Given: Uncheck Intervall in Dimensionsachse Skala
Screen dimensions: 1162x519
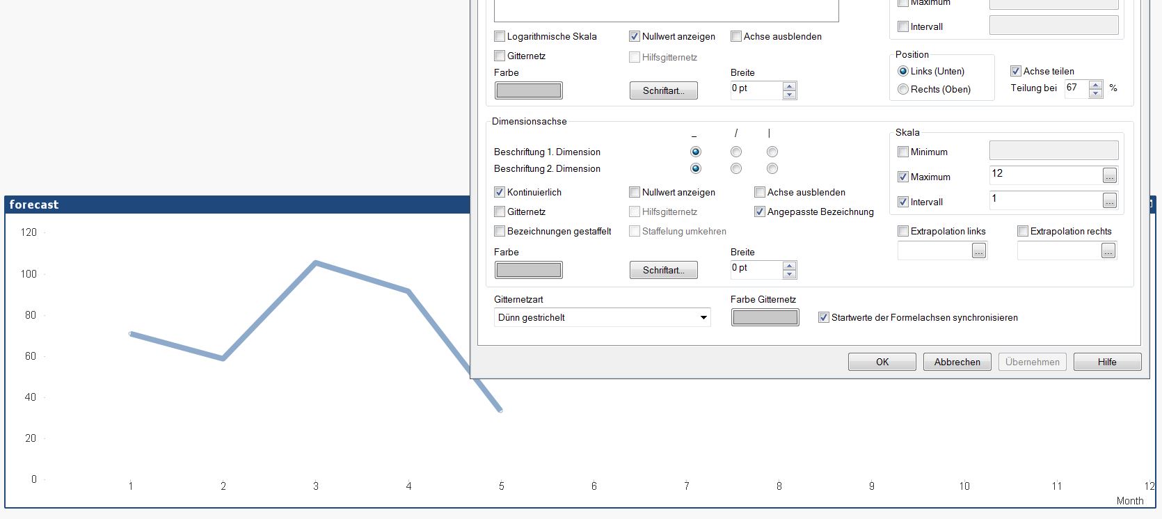Looking at the screenshot, I should point(903,202).
